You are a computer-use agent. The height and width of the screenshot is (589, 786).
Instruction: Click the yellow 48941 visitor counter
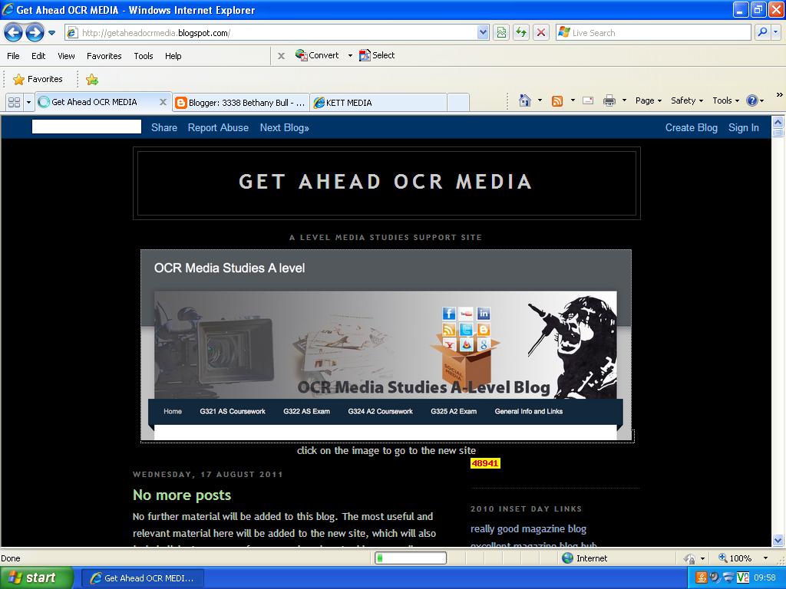485,463
